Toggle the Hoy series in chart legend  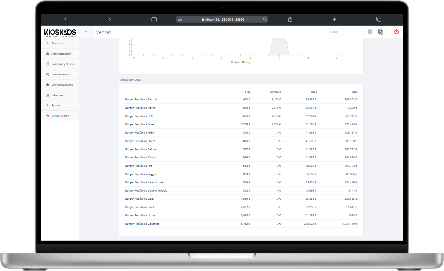(x=246, y=62)
